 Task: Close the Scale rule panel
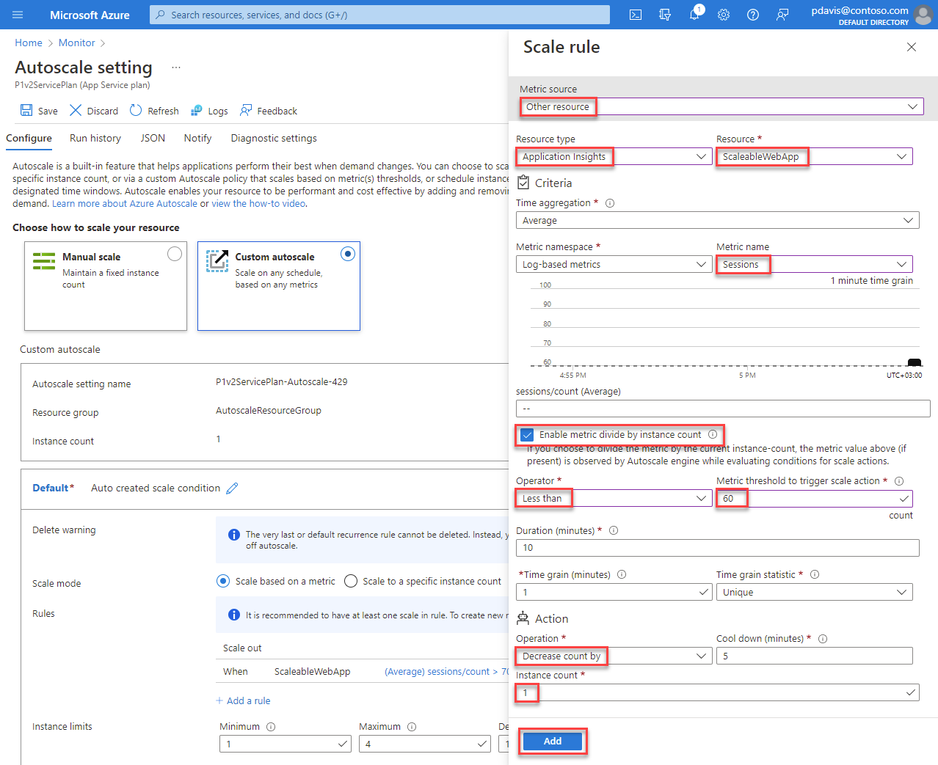pos(912,47)
